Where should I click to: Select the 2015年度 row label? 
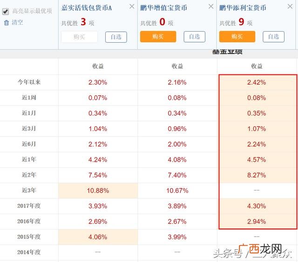click(29, 237)
